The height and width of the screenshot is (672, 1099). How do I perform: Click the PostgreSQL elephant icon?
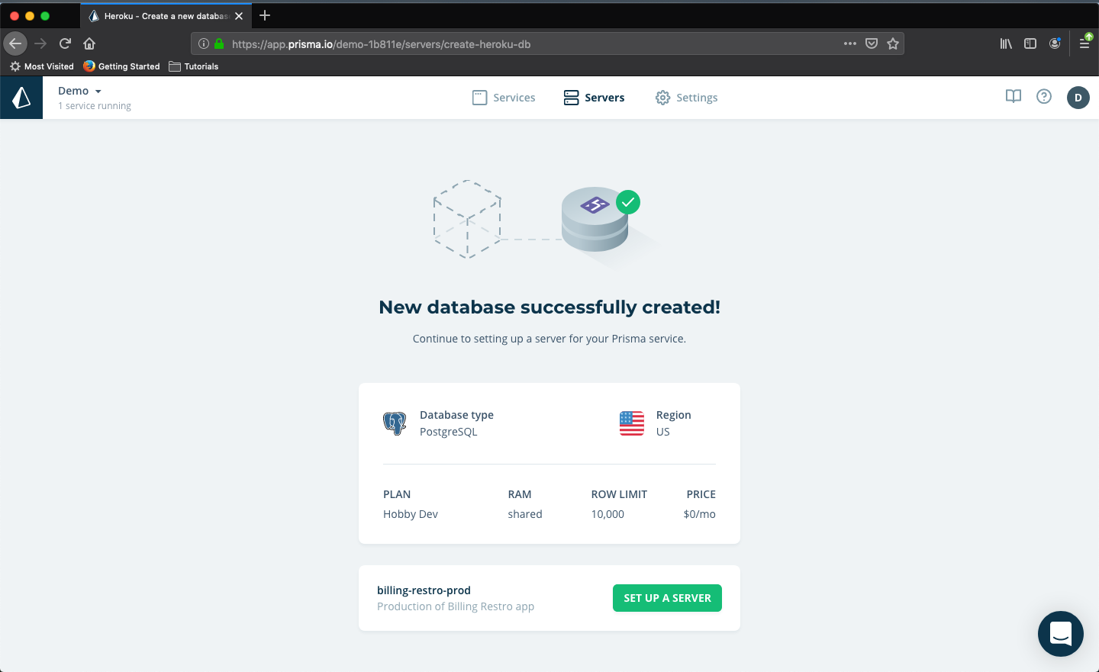tap(395, 423)
